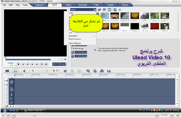This screenshot has width=181, height=118.
Task: Click the Play button in preview panel
Action: [x=18, y=64]
